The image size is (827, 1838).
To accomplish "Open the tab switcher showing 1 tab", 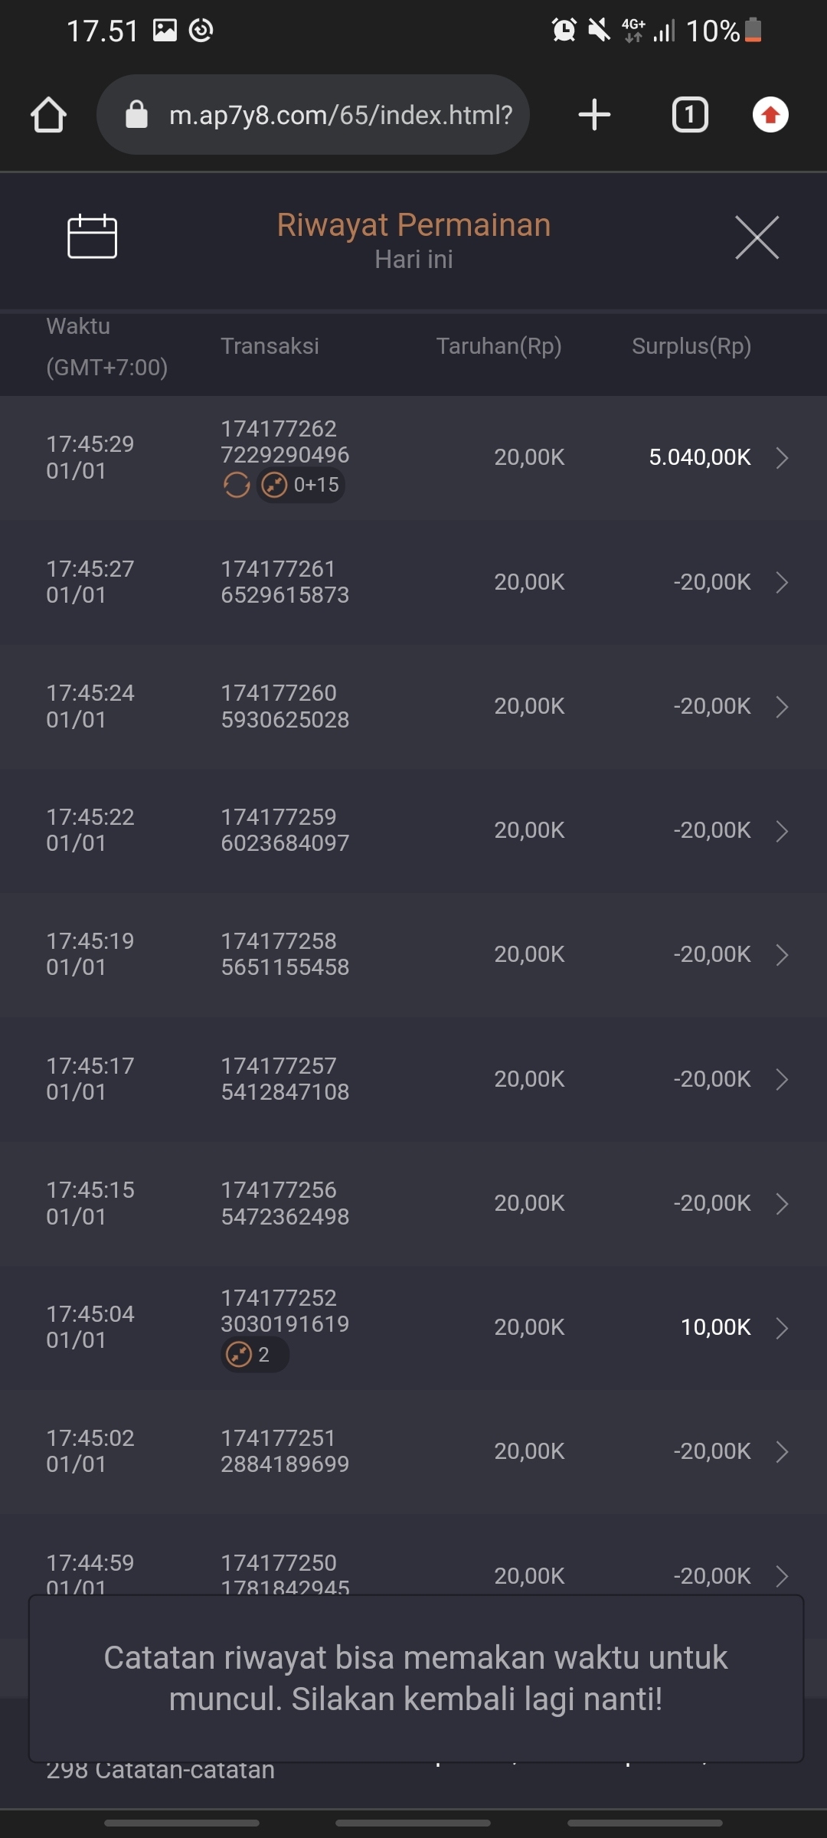I will [690, 115].
